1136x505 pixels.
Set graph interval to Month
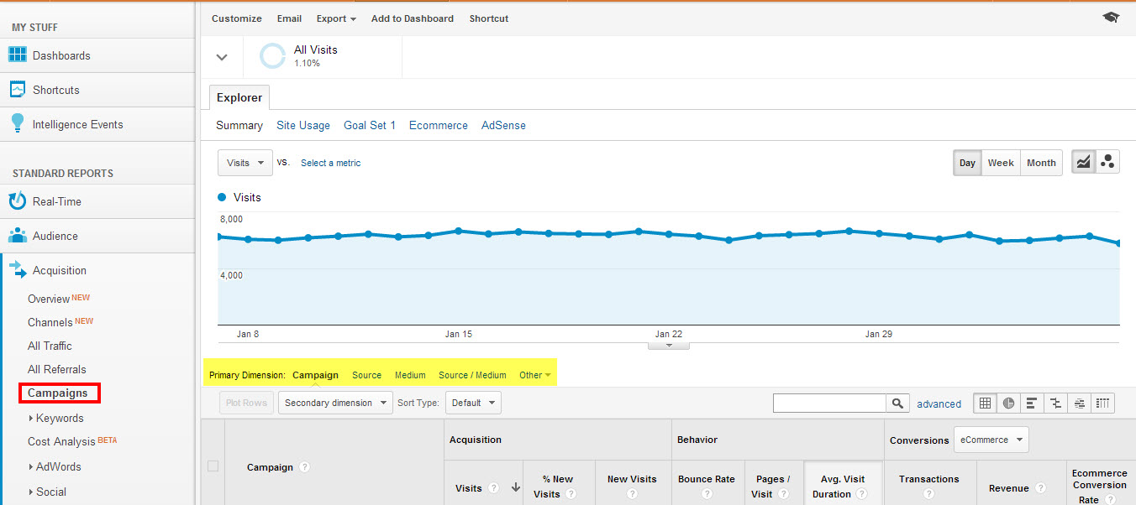point(1041,163)
